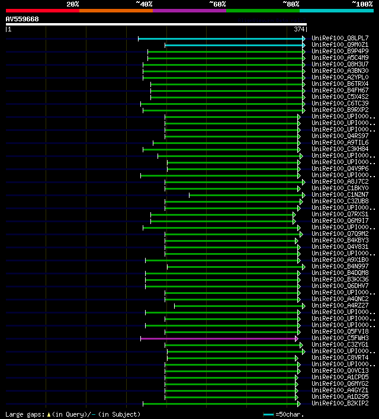This screenshot has width=379, height=419.
Task: Open hit UniRef100_B9RXP2
Action: point(340,110)
